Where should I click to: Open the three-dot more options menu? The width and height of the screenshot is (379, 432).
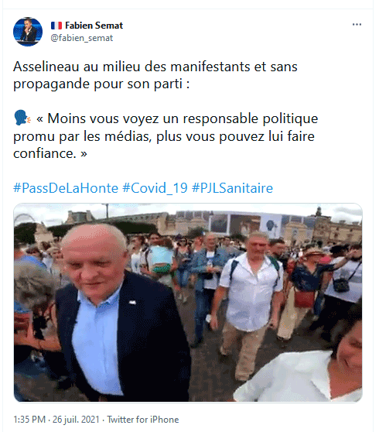tap(357, 25)
